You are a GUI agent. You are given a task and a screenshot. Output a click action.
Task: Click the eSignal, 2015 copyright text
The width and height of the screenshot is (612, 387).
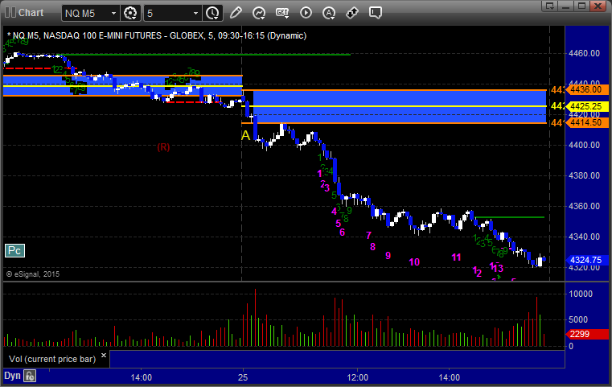[x=33, y=274]
